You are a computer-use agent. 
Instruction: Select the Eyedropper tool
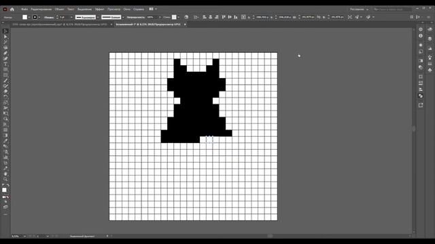(x=5, y=141)
